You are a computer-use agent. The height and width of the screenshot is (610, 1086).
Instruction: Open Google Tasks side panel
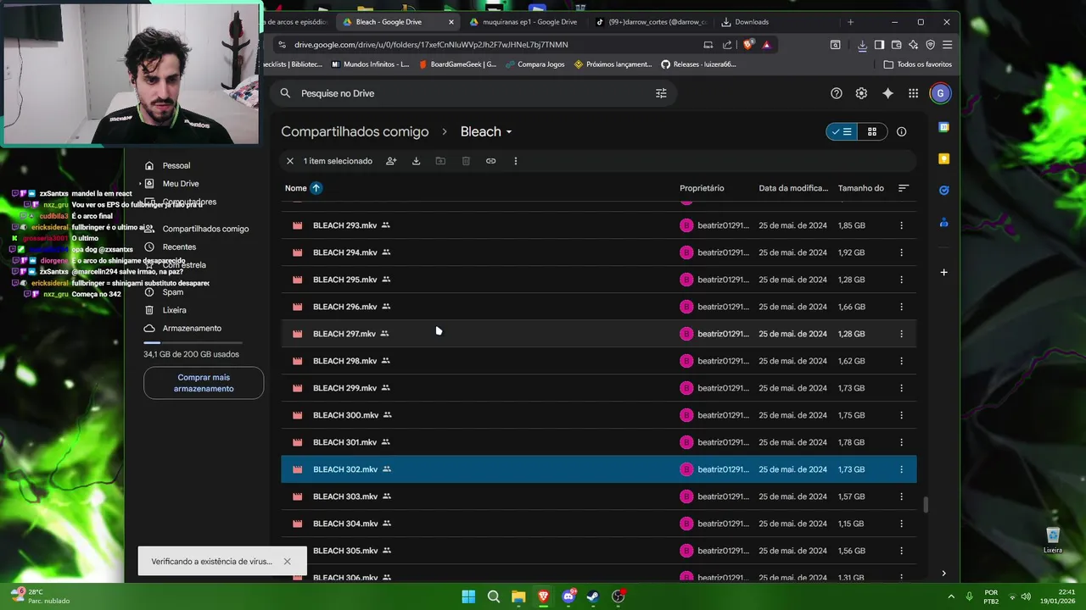coord(943,191)
